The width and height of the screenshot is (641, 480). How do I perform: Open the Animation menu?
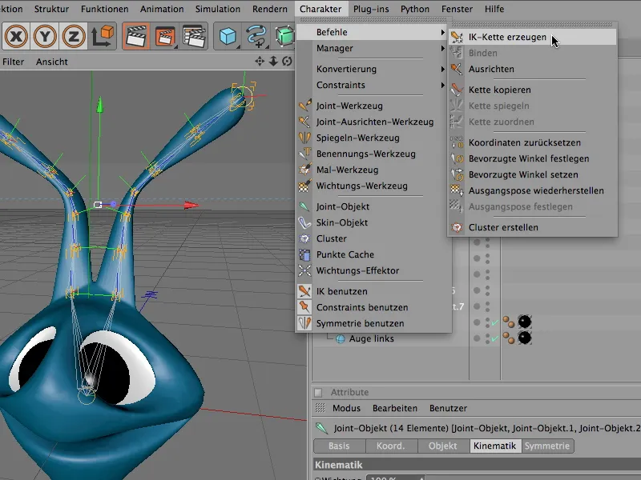(x=162, y=9)
